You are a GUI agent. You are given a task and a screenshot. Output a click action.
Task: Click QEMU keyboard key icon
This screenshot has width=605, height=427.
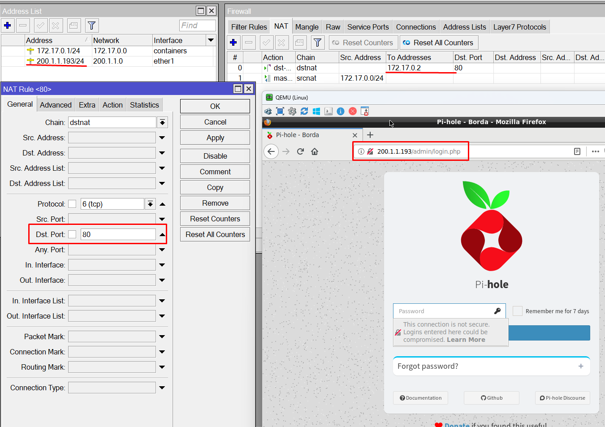pyautogui.click(x=328, y=111)
